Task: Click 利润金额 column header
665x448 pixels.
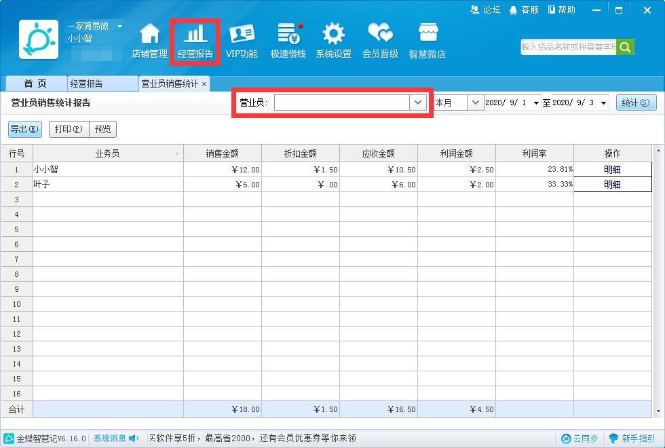Action: (456, 153)
